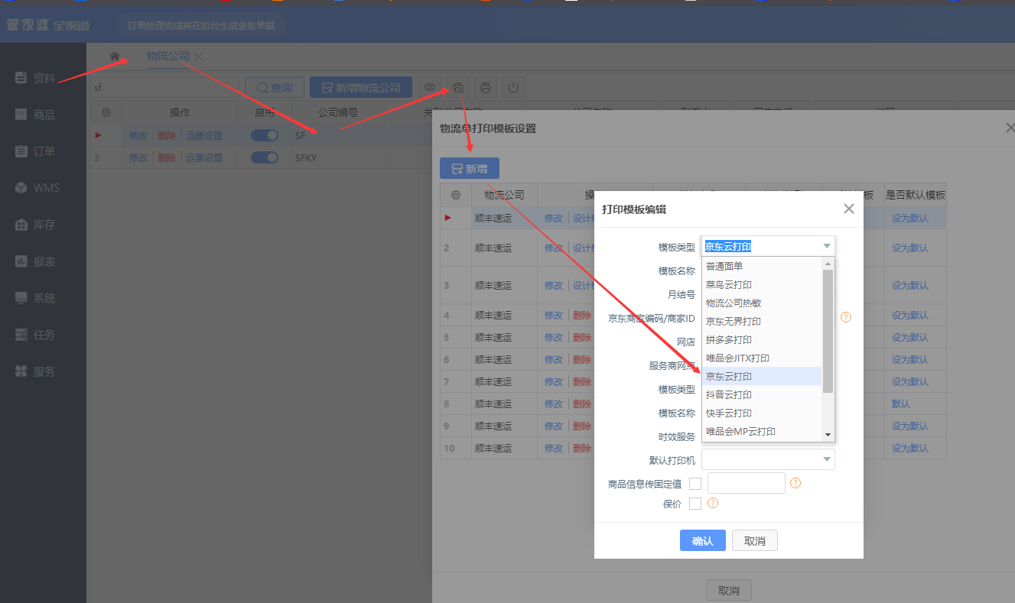1015x603 pixels.
Task: Click the 新增 template button
Action: [469, 168]
